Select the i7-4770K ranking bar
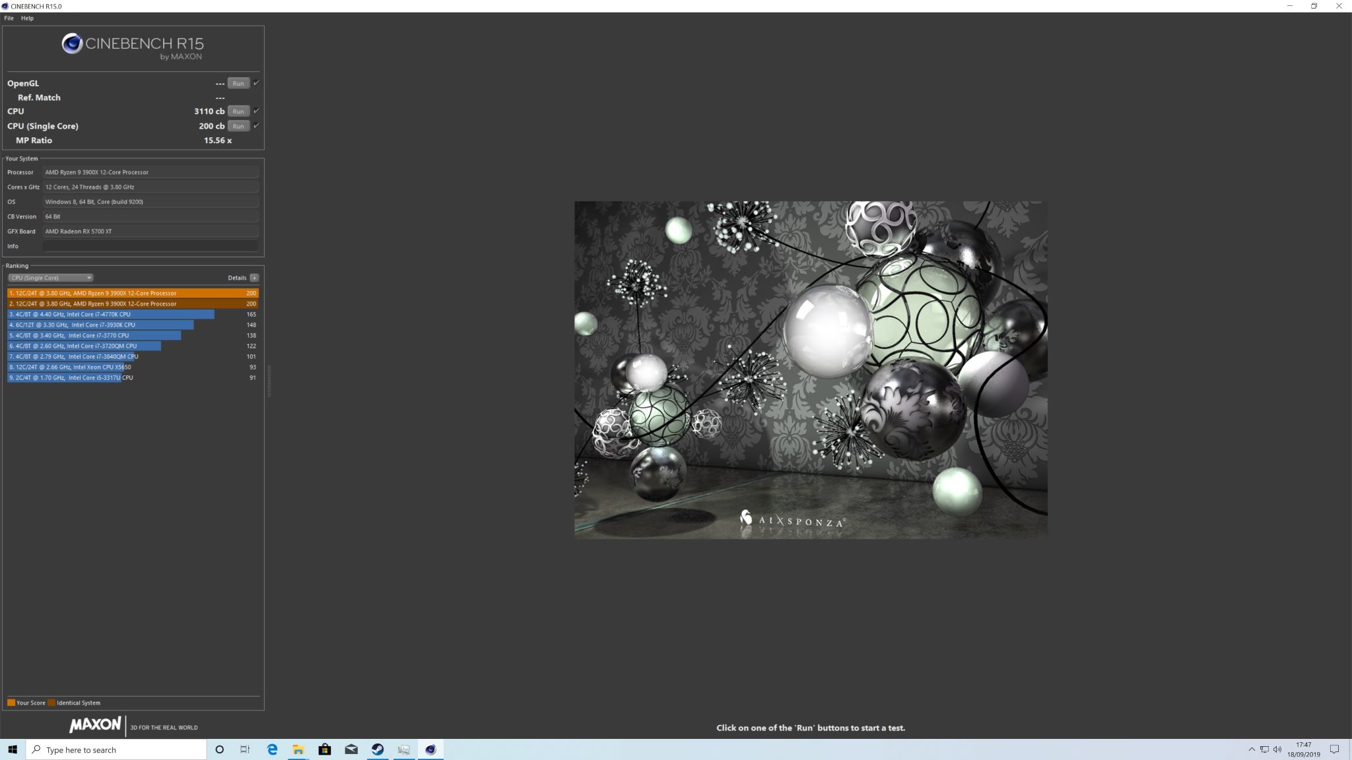 (x=111, y=314)
